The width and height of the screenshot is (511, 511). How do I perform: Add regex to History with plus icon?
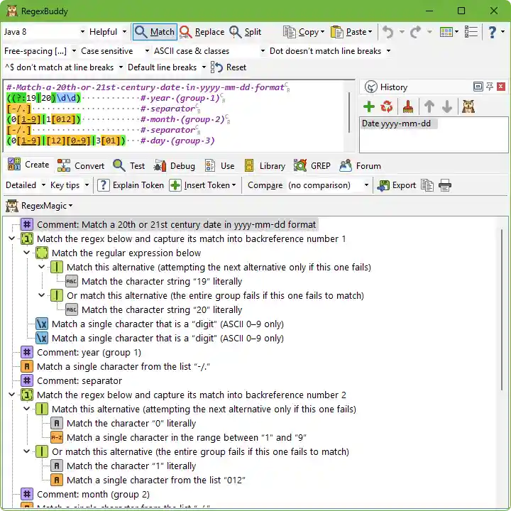click(x=369, y=106)
